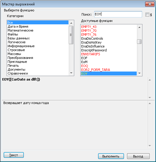Click categories list scroll down arrow

pyautogui.click(x=71, y=73)
